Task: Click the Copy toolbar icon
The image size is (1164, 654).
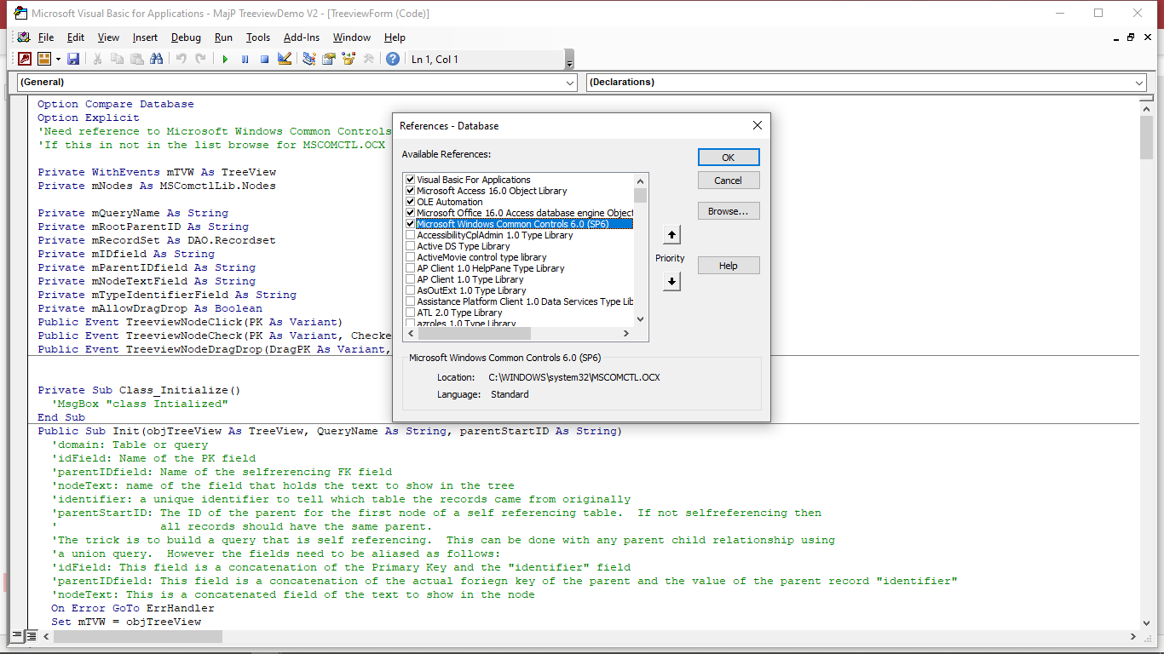Action: click(117, 59)
